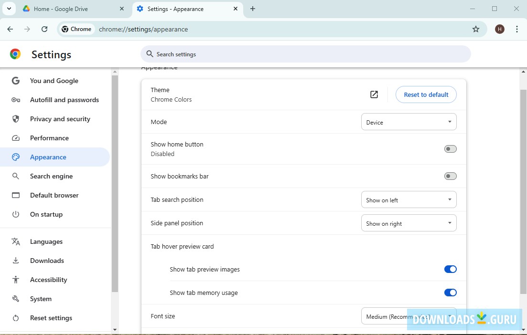
Task: Select the Settings - Appearance tab
Action: [188, 9]
